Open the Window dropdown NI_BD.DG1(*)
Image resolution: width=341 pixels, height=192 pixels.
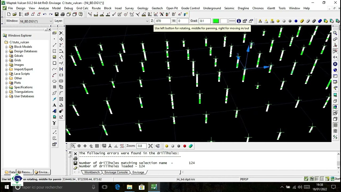(36, 21)
